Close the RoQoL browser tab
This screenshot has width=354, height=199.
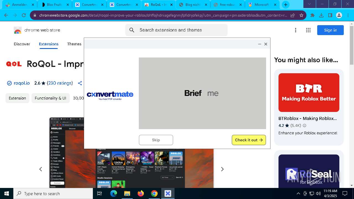point(171,5)
